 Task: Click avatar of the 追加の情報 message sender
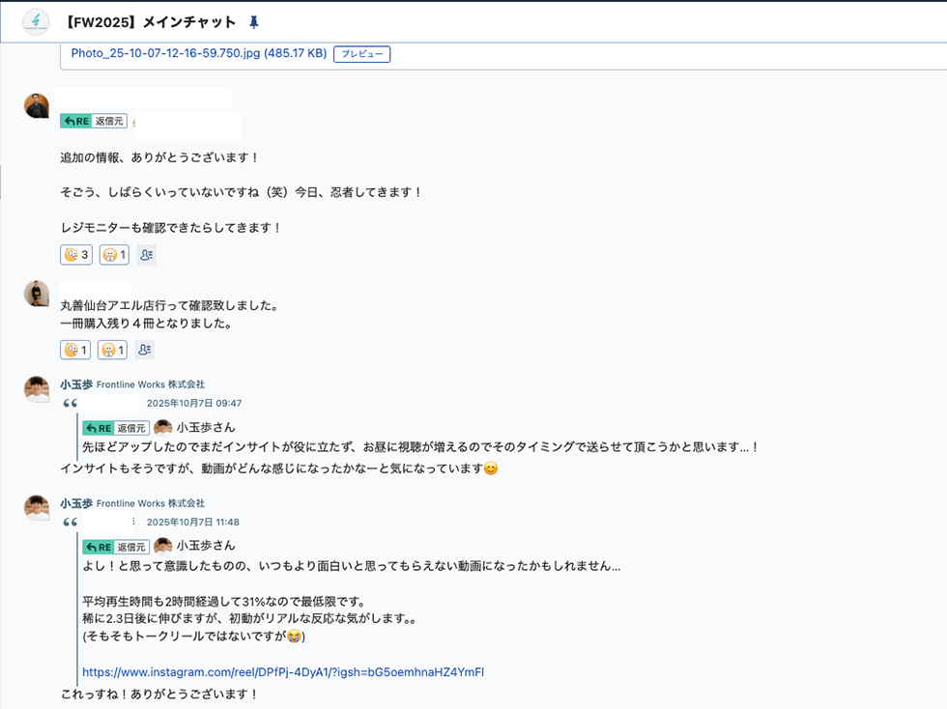[x=37, y=105]
